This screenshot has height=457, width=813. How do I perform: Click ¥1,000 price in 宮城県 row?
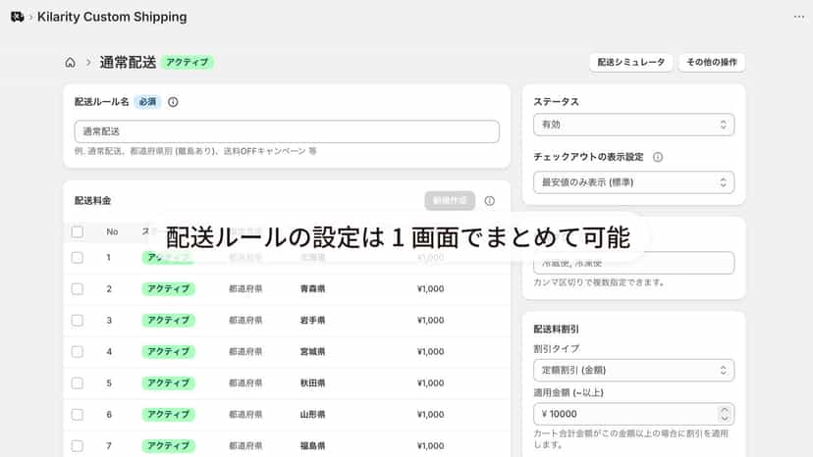click(430, 352)
